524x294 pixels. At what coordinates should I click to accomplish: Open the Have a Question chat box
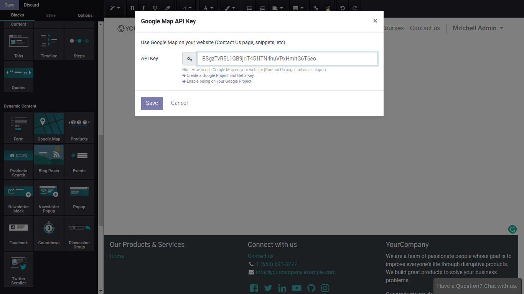pyautogui.click(x=477, y=286)
